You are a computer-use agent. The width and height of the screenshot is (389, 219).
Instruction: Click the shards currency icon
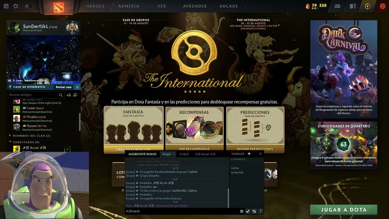tap(308, 6)
